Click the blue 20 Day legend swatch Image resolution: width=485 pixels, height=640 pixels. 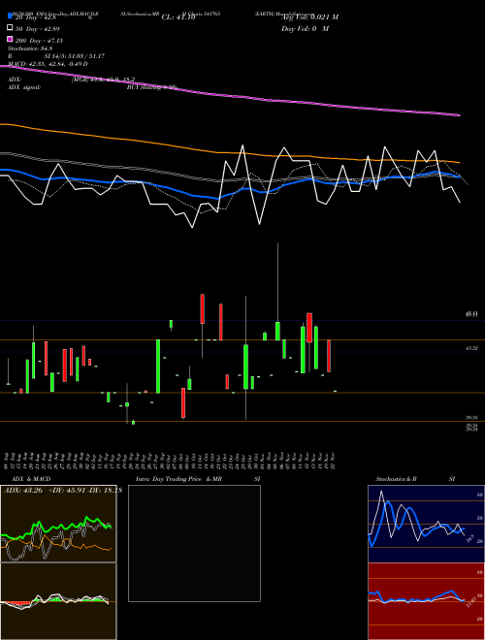point(10,16)
